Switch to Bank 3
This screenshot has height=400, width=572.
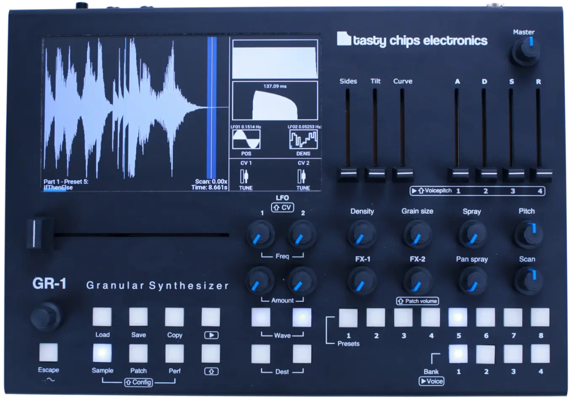pos(513,354)
